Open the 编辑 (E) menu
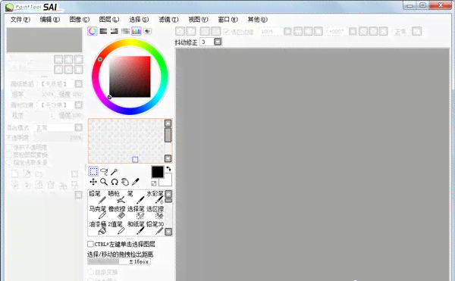The image size is (455, 281). click(49, 20)
